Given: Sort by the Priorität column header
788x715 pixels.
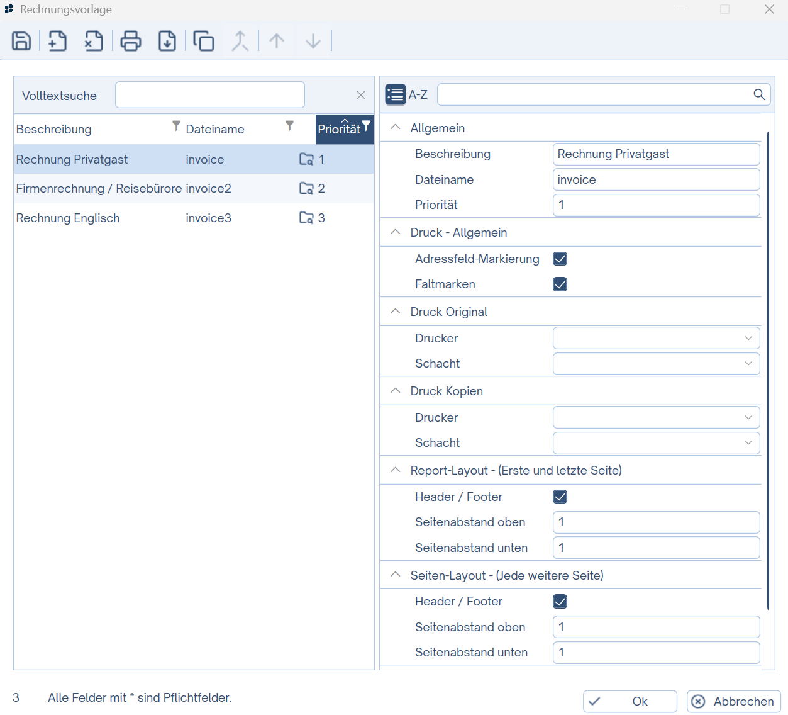Looking at the screenshot, I should click(x=340, y=129).
